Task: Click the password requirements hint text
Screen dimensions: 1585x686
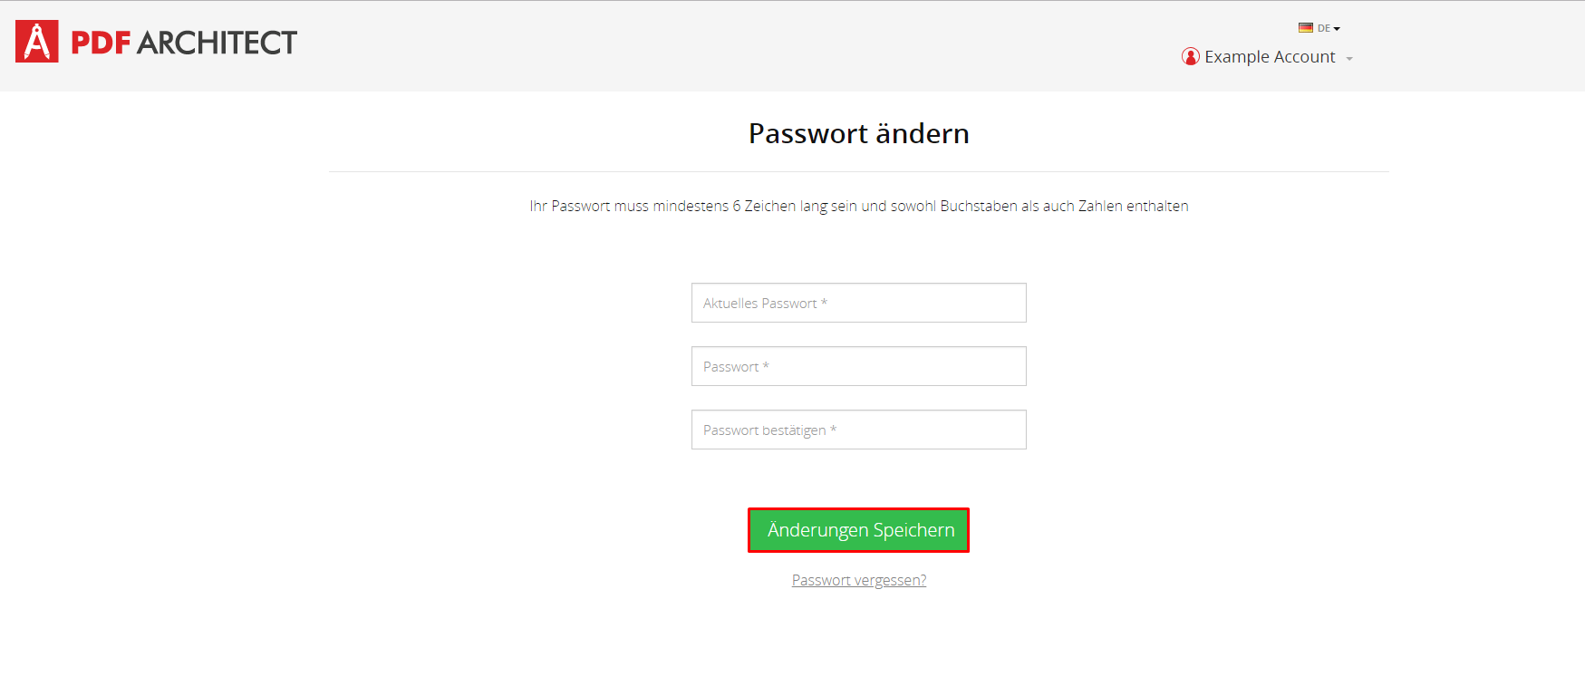Action: coord(859,206)
